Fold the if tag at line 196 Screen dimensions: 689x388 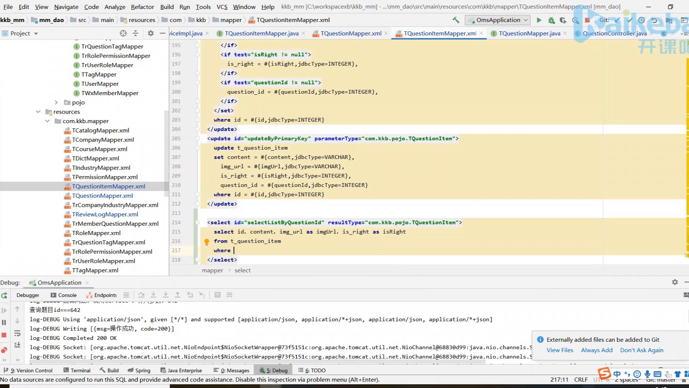click(198, 54)
